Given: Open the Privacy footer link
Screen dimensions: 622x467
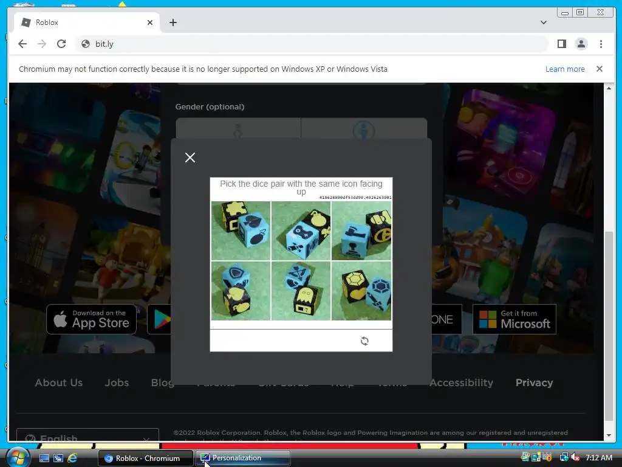Looking at the screenshot, I should coord(534,383).
